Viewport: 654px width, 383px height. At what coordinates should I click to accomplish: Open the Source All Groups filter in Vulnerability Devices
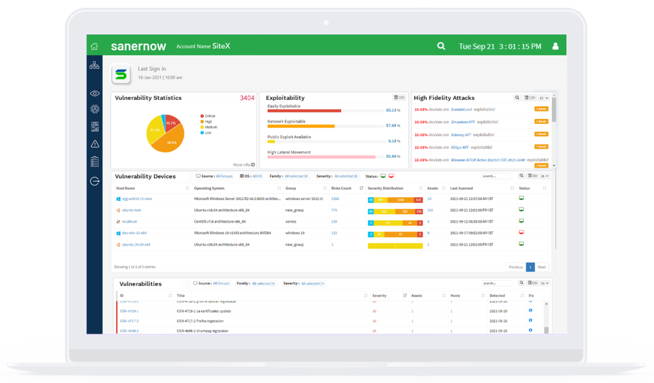pos(224,176)
